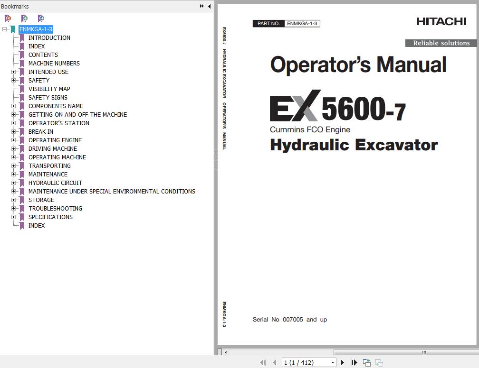The width and height of the screenshot is (479, 368).
Task: Click the previous view icon beside last-page button
Action: [x=366, y=362]
